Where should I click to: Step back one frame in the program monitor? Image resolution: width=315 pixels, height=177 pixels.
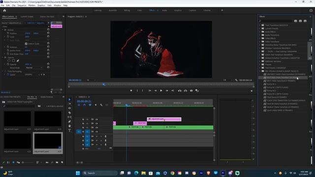tap(156, 90)
